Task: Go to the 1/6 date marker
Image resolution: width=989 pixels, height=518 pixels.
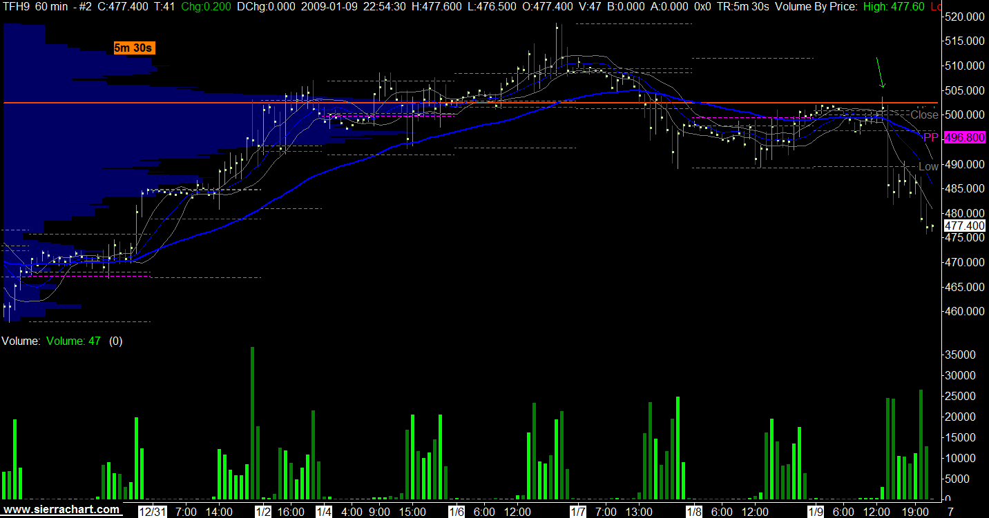Action: (457, 512)
